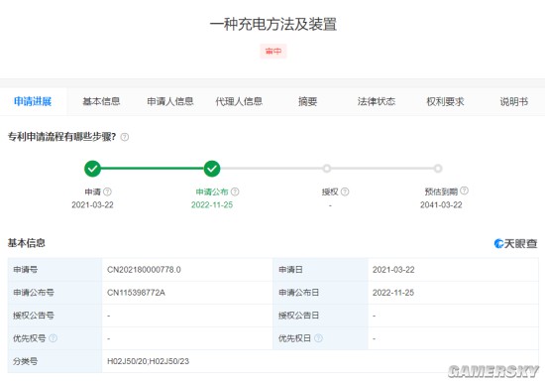Click the 申请号 label cell
This screenshot has width=545, height=383.
click(54, 270)
